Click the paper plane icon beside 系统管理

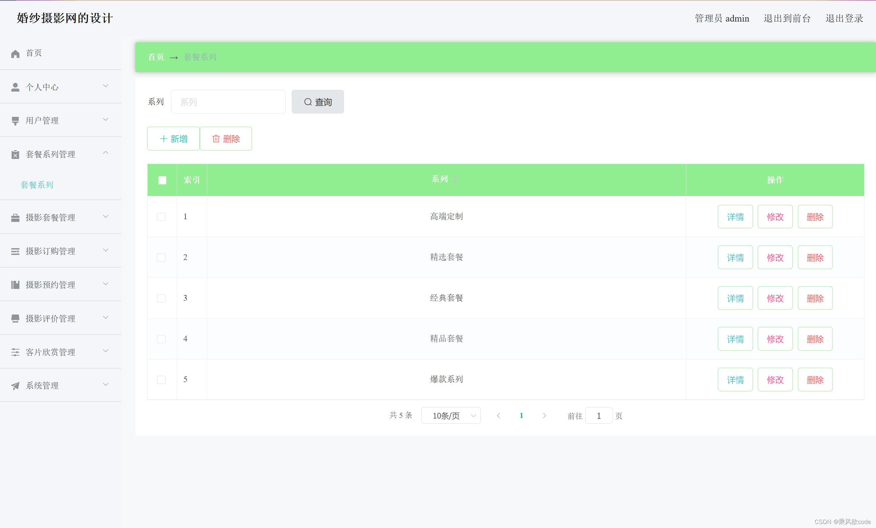coord(15,386)
